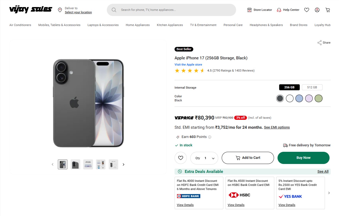The image size is (339, 216).
Task: Click the points info icon
Action: (210, 137)
